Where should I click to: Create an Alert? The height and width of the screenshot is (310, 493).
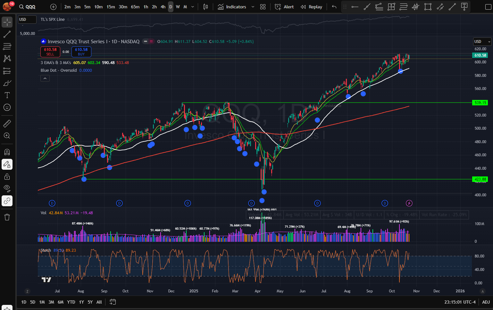pos(284,7)
